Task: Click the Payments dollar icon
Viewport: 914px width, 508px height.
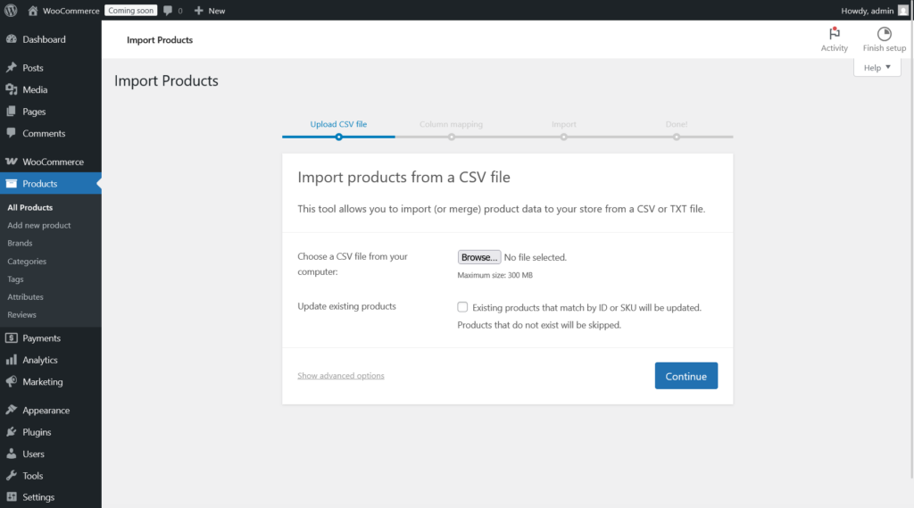Action: (x=11, y=337)
